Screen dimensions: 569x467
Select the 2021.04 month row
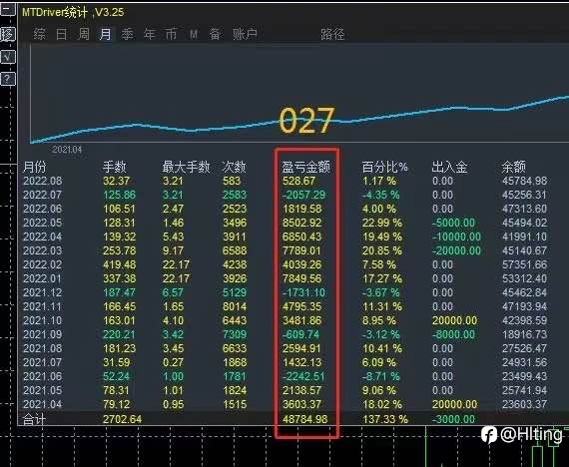285,404
